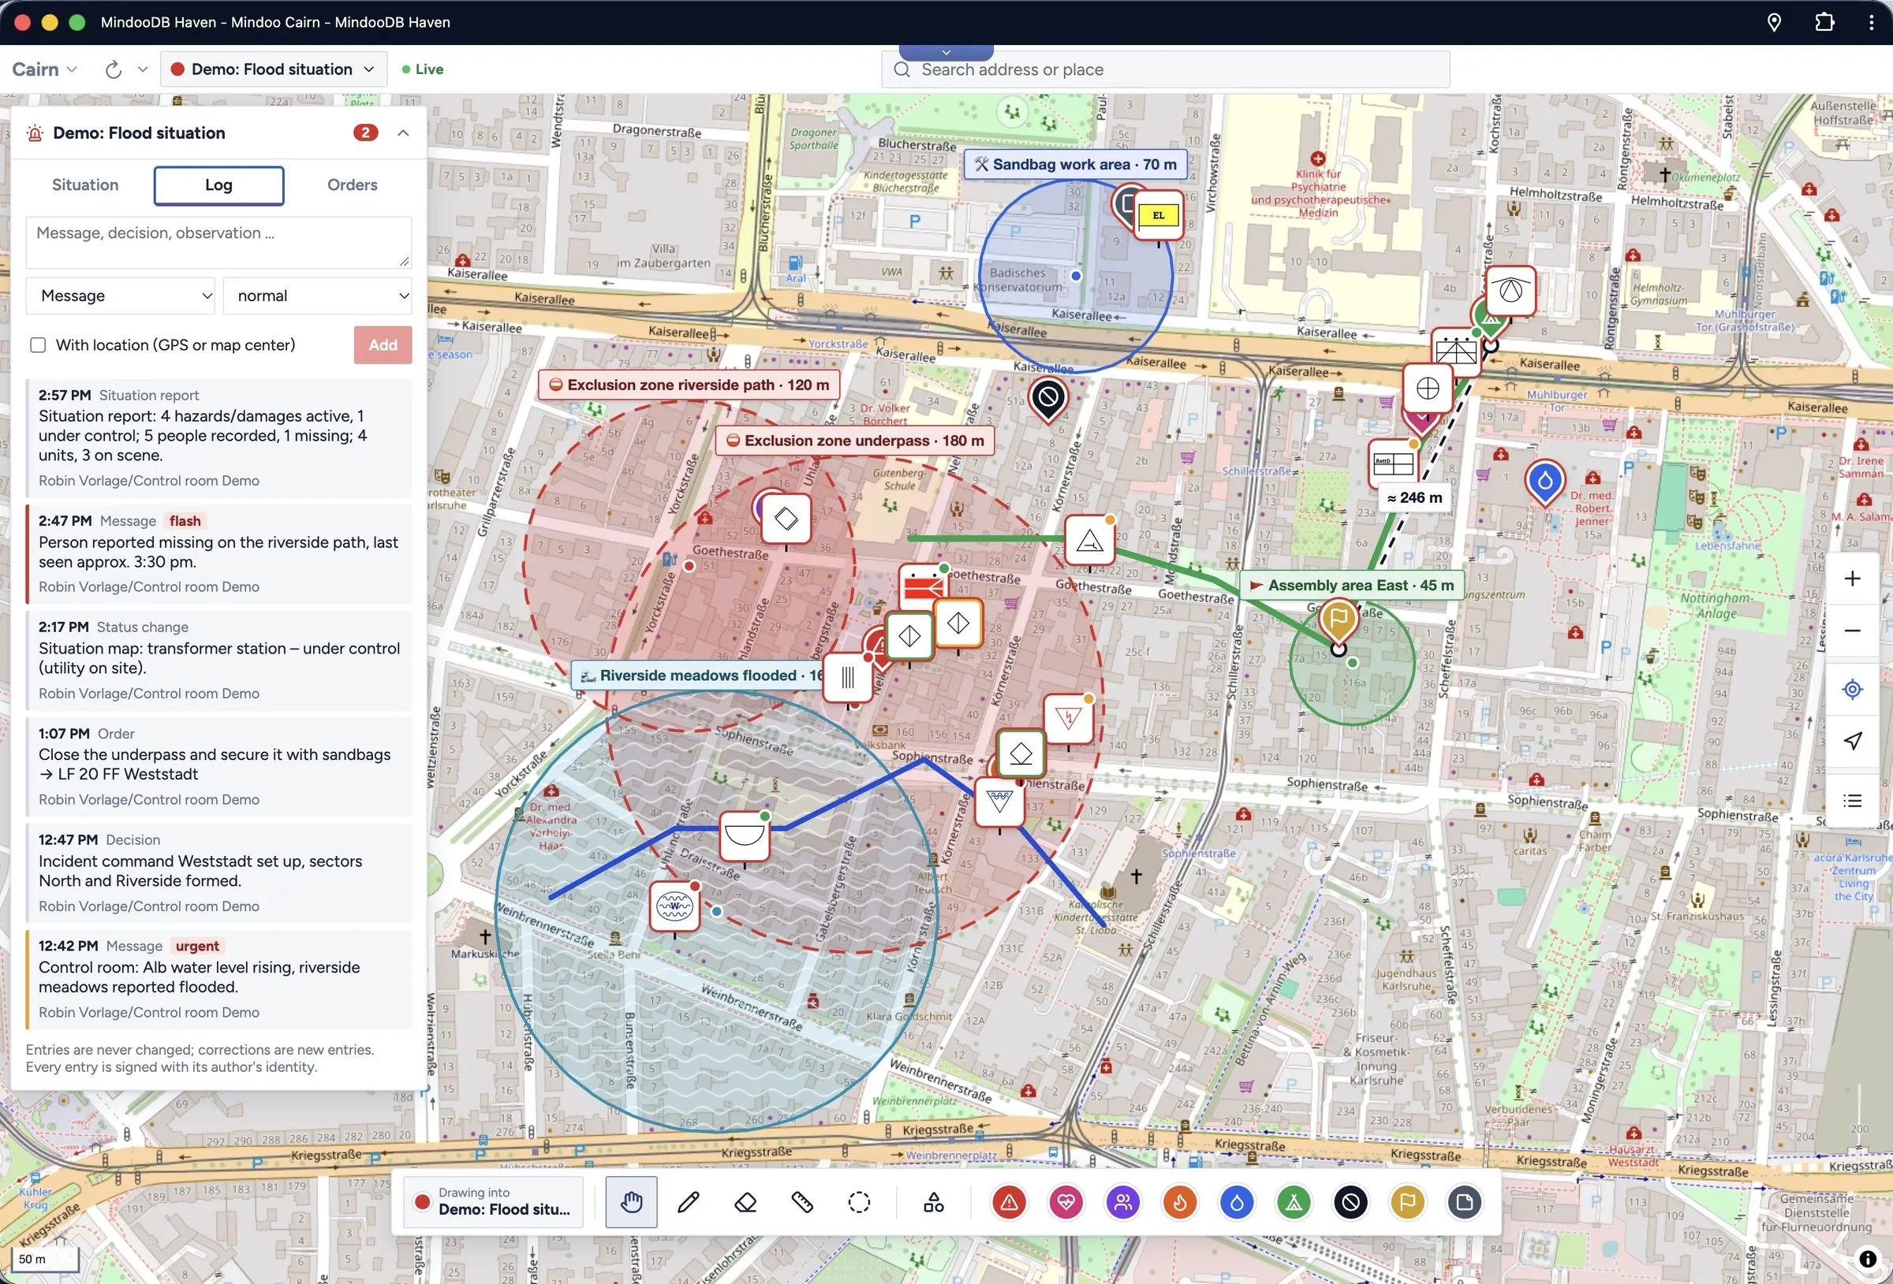The width and height of the screenshot is (1893, 1284).
Task: Open the map layers list button
Action: (1852, 800)
